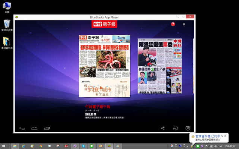Select the 本機 computer desktop icon

pyautogui.click(x=7, y=7)
